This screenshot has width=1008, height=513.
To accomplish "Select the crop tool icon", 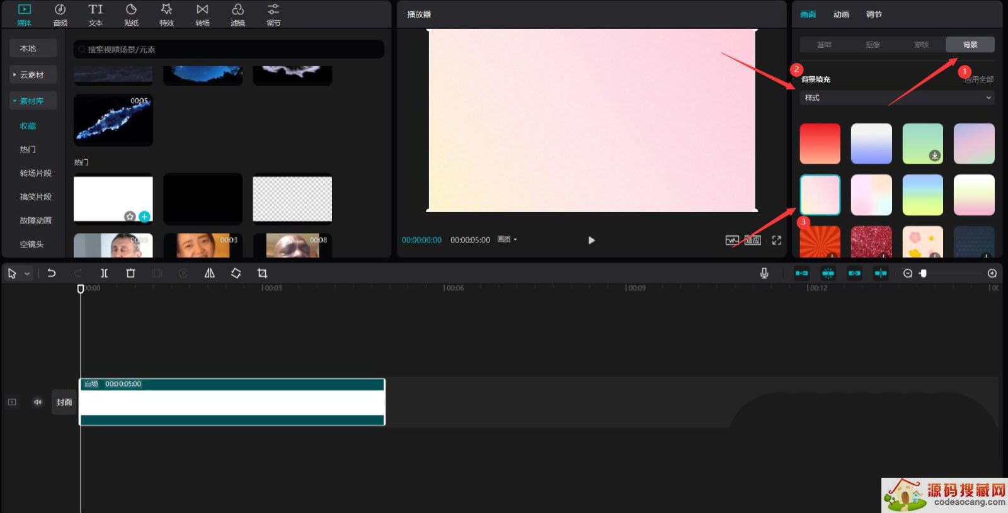I will (262, 273).
